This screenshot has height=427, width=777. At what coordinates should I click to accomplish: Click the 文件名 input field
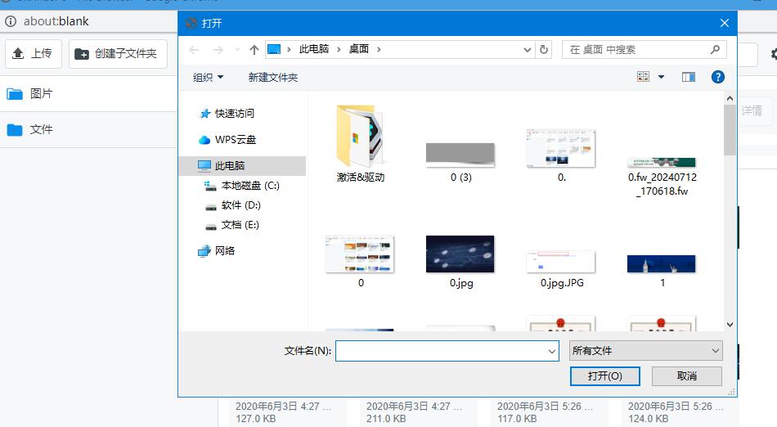click(442, 351)
